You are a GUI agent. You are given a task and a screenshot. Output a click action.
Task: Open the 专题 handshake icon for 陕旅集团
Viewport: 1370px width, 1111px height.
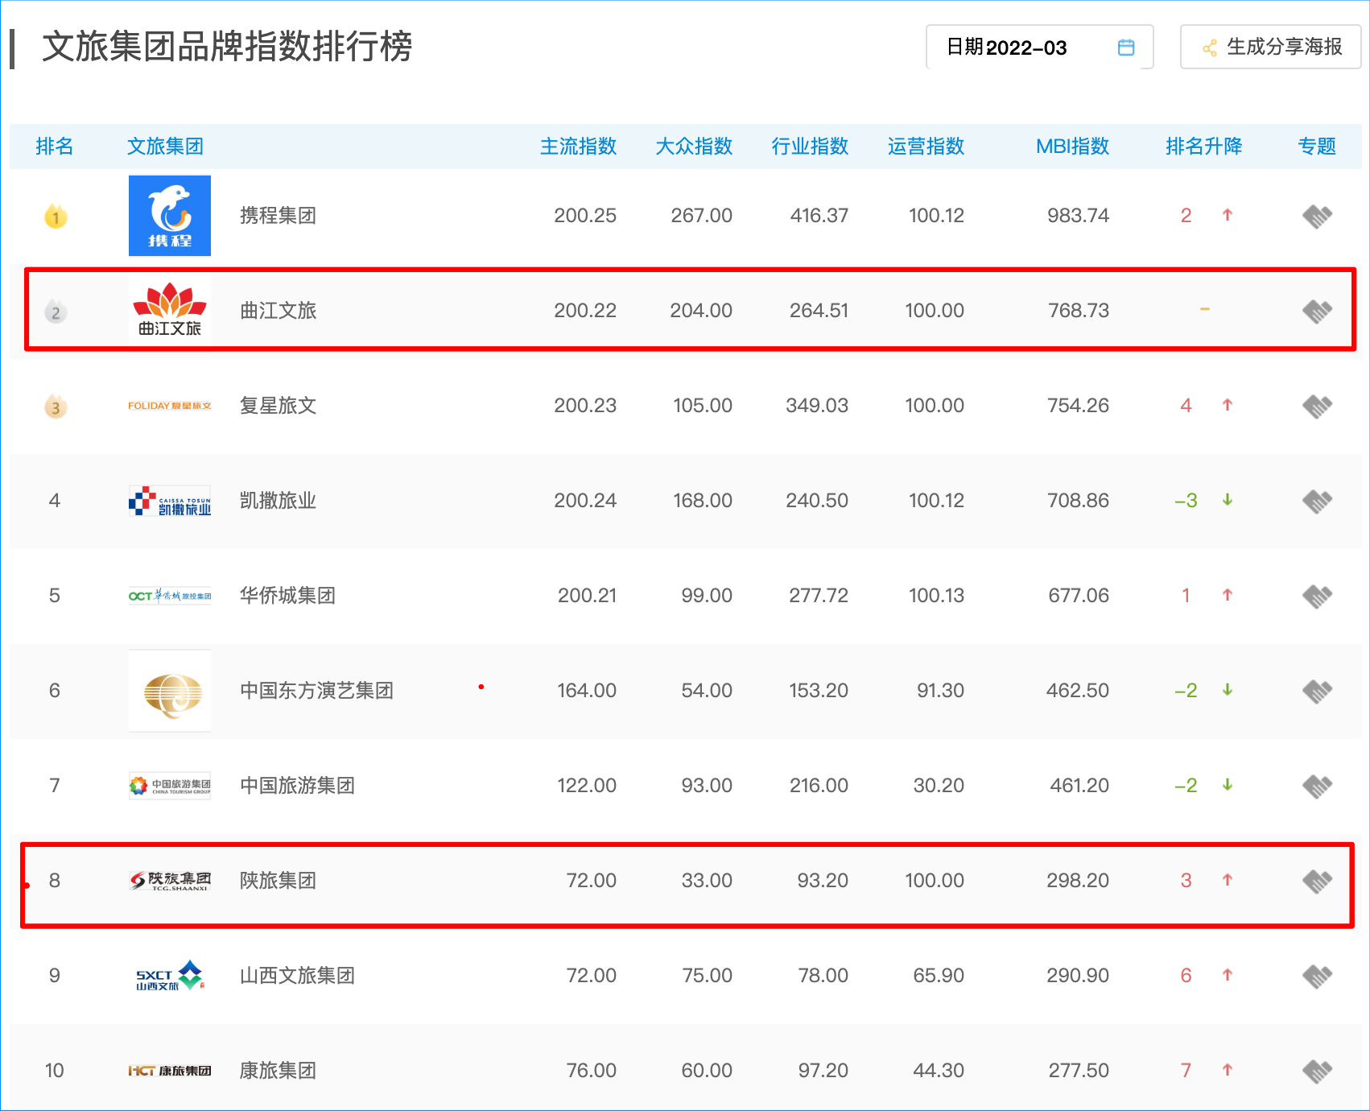[1317, 881]
